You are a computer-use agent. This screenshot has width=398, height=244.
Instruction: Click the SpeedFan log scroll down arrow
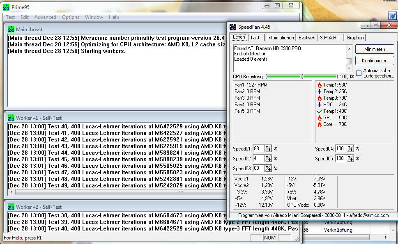pos(349,68)
